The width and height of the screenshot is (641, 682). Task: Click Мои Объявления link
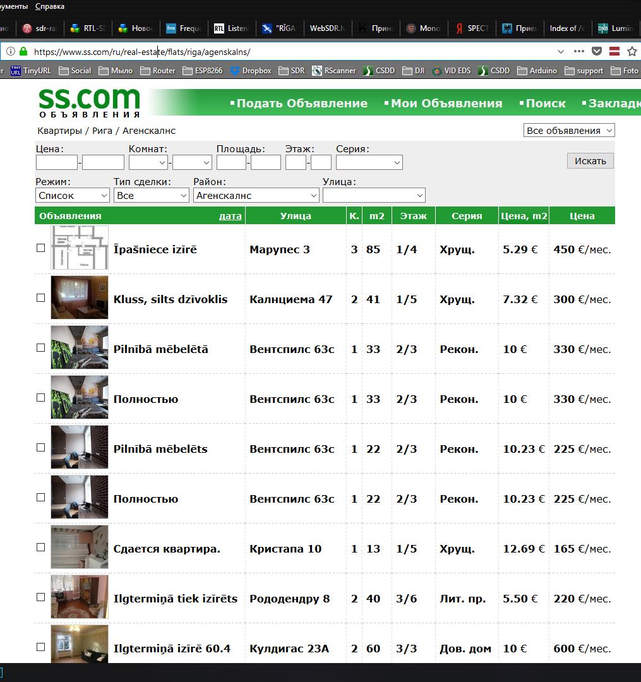(446, 104)
